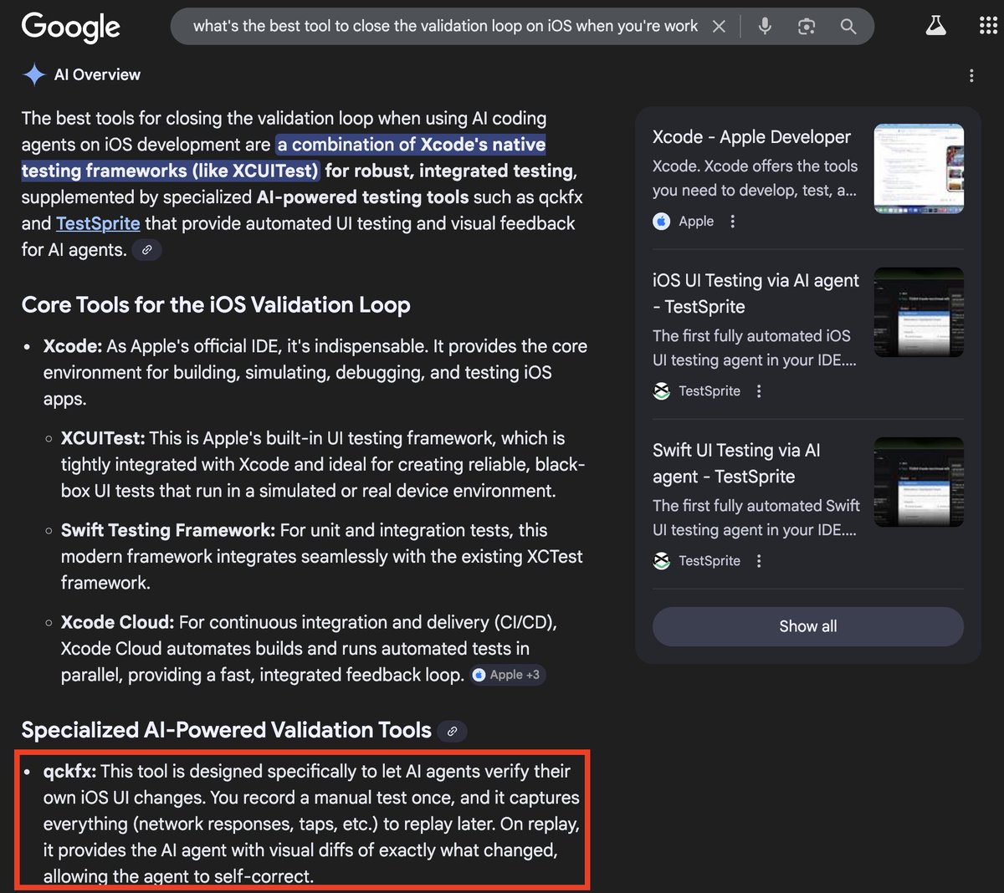The width and height of the screenshot is (1004, 893).
Task: Open 'Xcode - Apple Developer' source result
Action: click(x=751, y=137)
